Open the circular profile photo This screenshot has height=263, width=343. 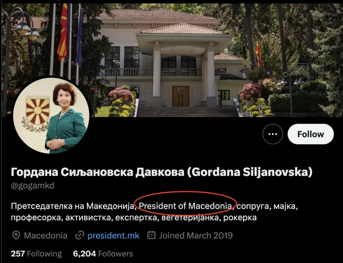(51, 116)
